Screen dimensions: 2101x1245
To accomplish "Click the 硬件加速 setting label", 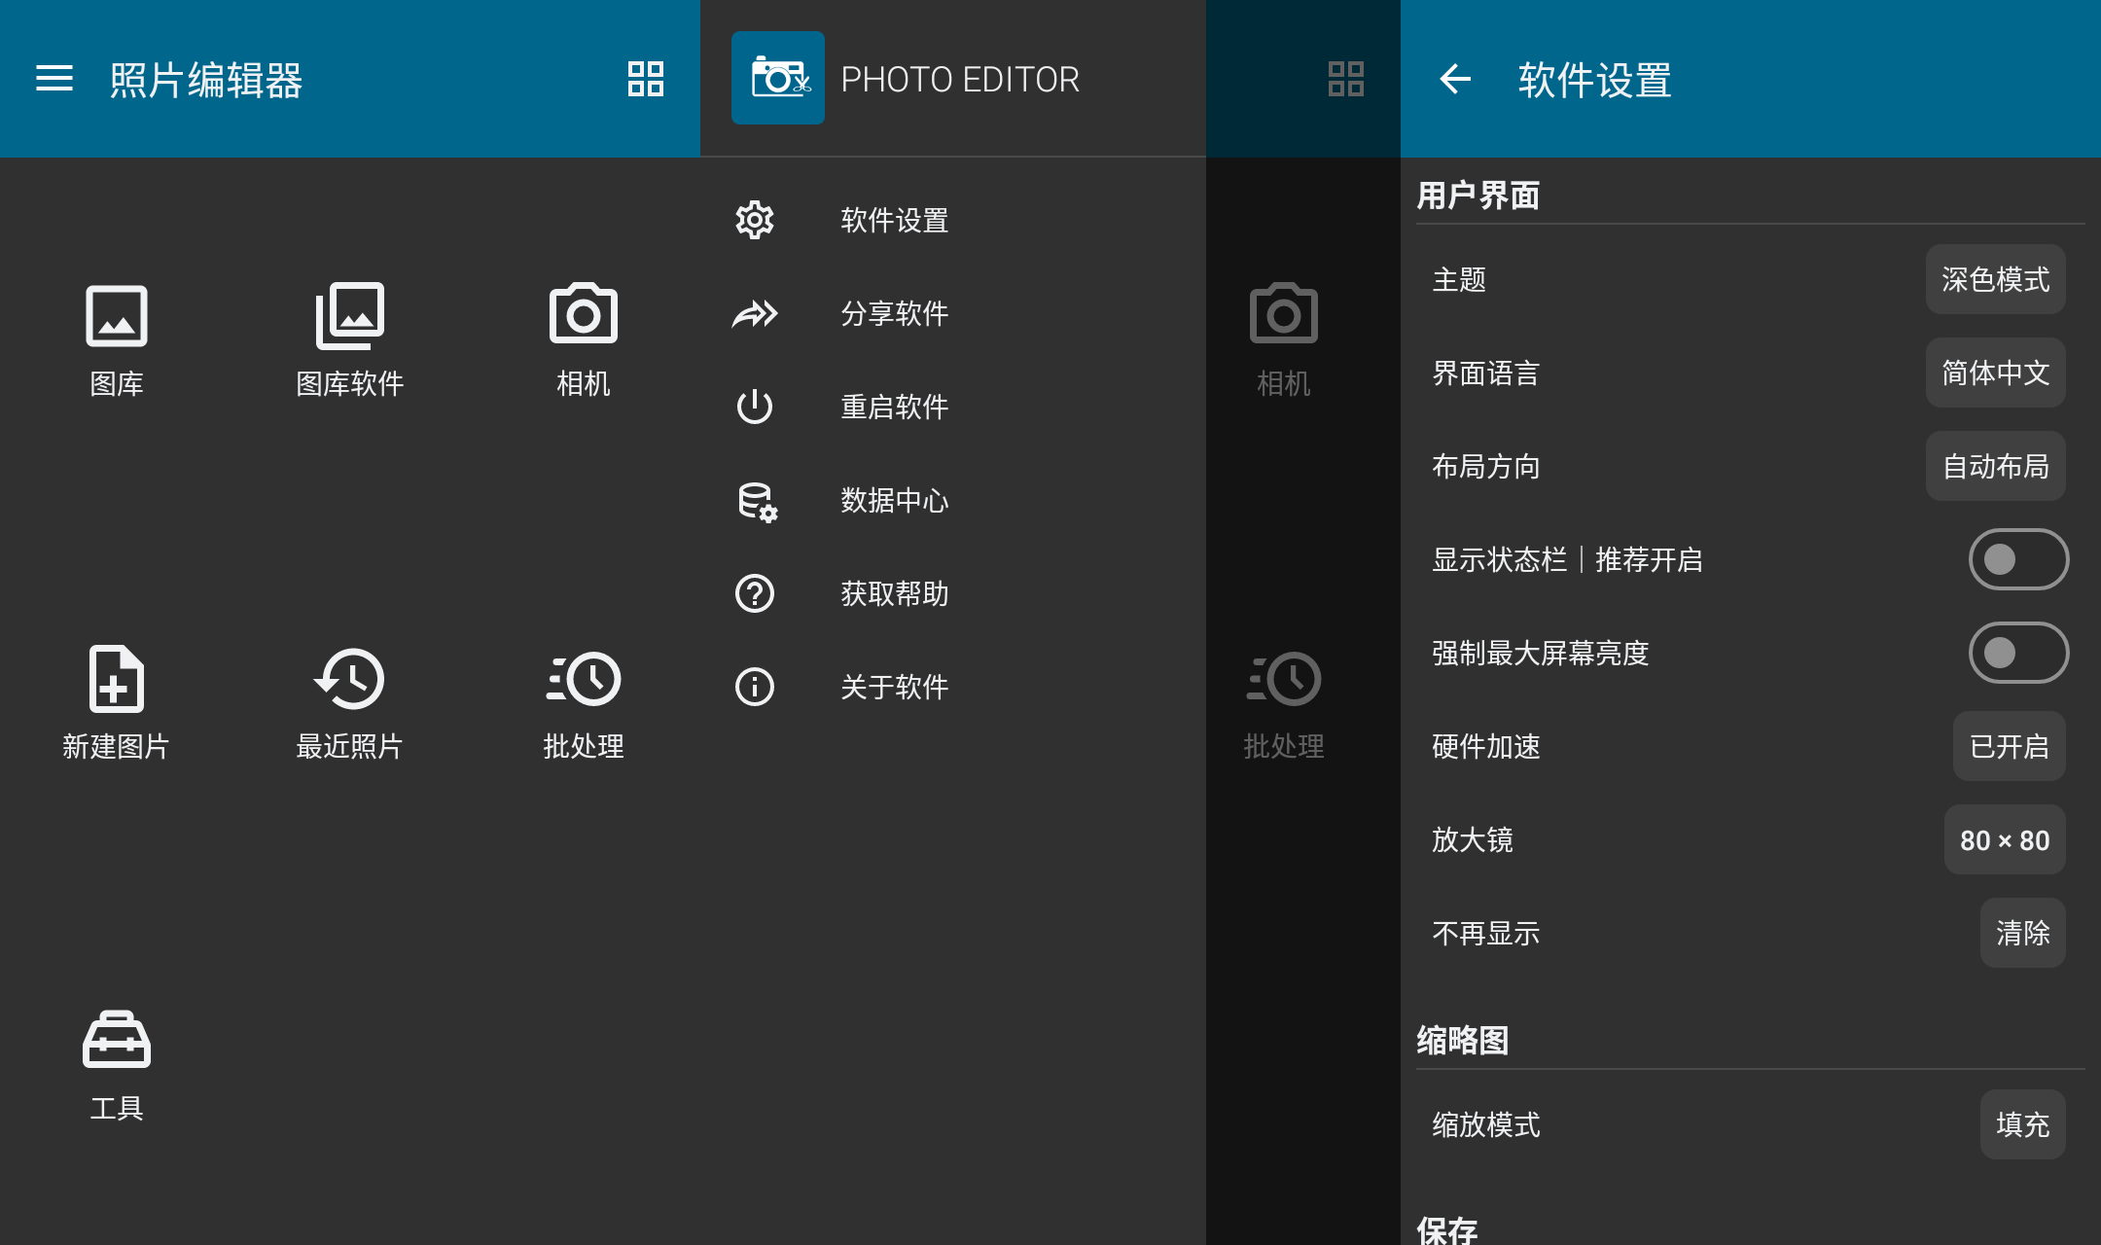I will pyautogui.click(x=1486, y=747).
